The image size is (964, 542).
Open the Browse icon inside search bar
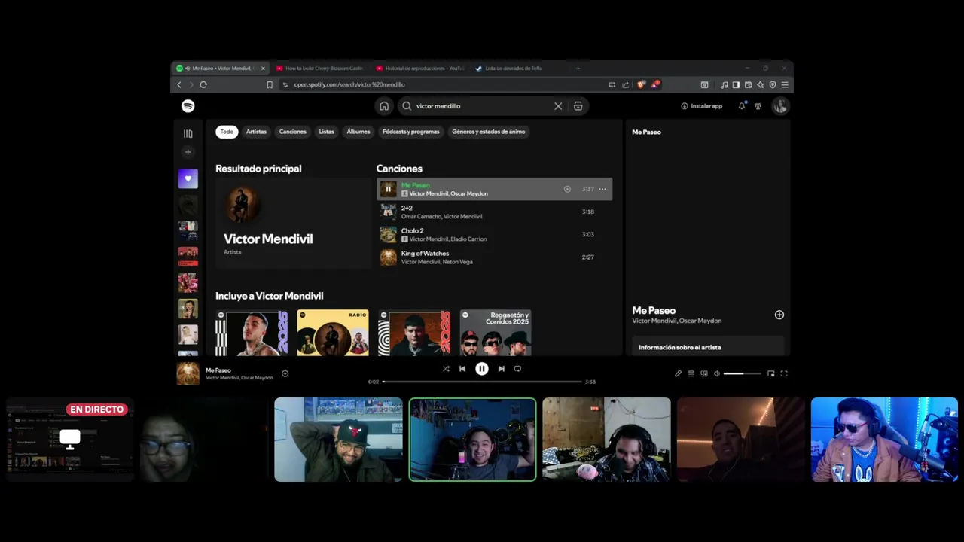[x=578, y=106]
